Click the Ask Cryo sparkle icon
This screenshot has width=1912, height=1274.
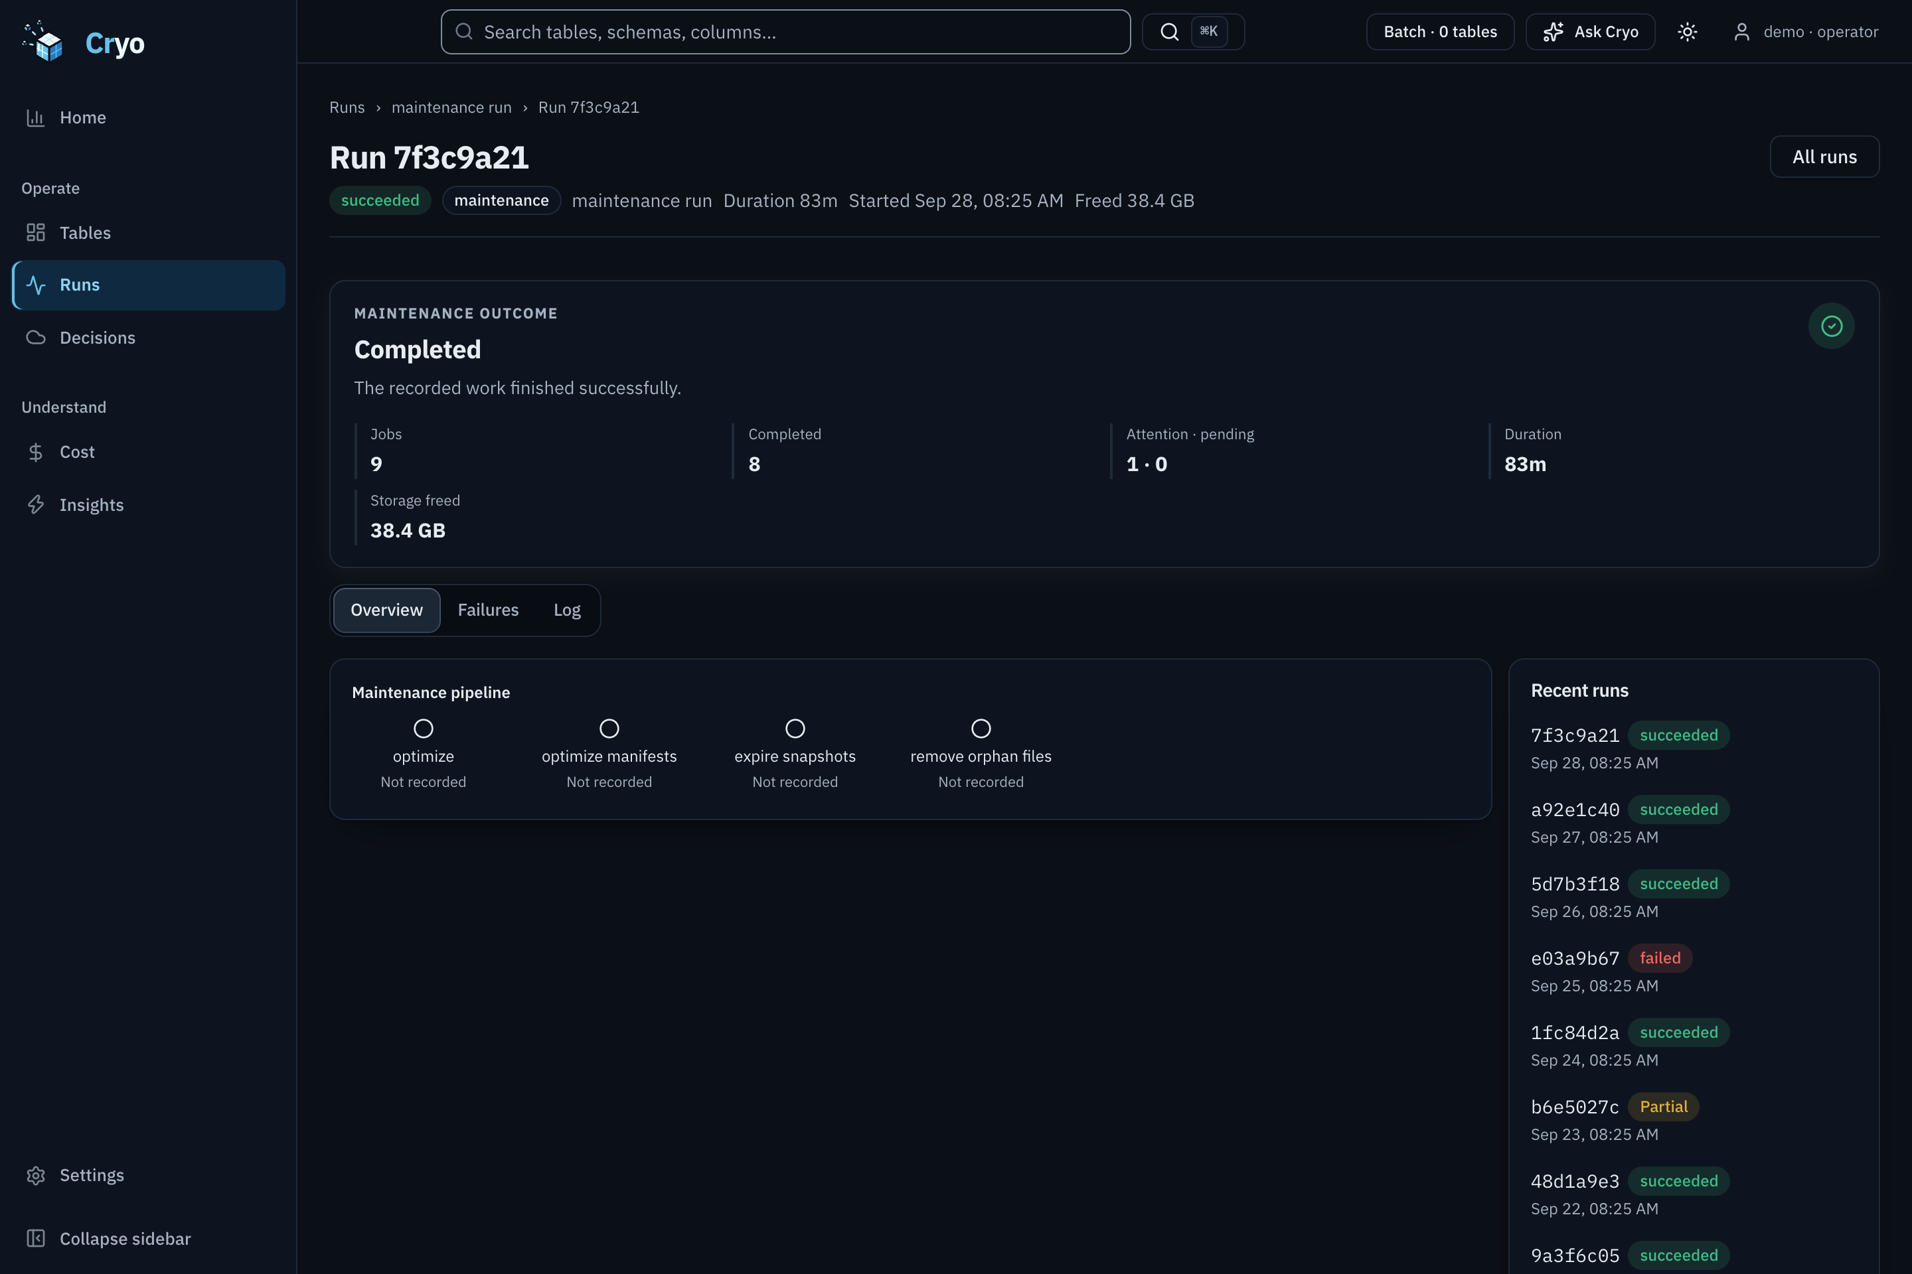(1553, 32)
